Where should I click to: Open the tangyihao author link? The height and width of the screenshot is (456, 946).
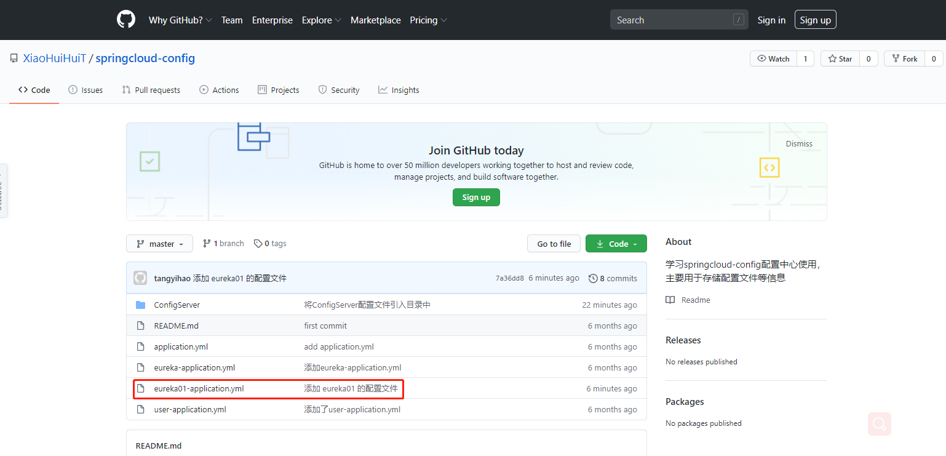point(172,278)
